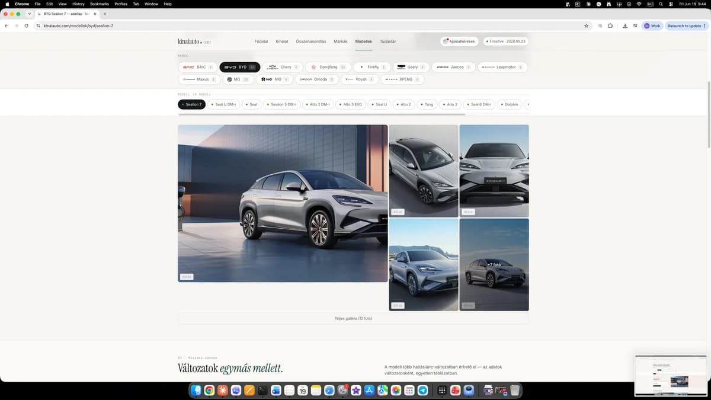Open the Trash in the dock
The width and height of the screenshot is (711, 400).
tap(515, 391)
